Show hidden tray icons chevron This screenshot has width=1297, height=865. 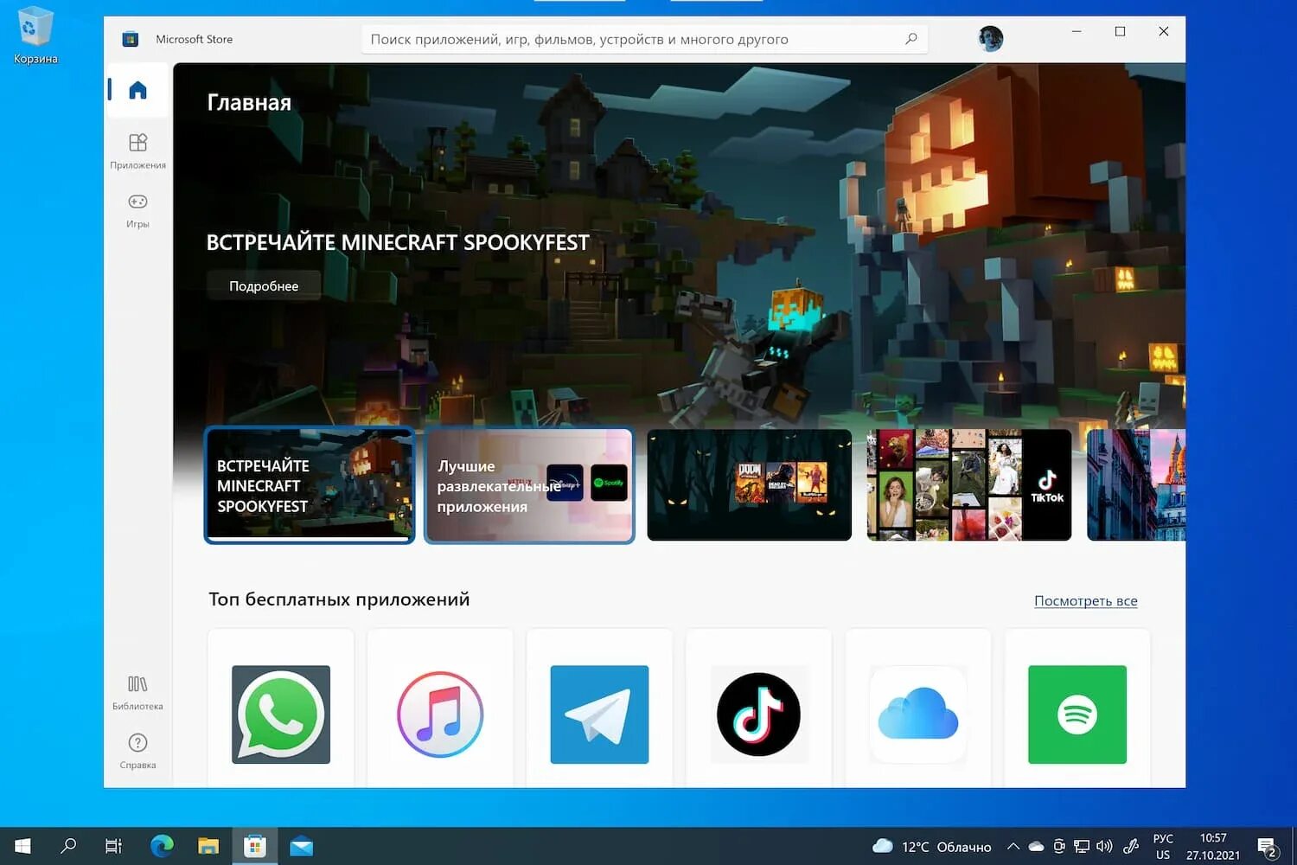[1013, 846]
